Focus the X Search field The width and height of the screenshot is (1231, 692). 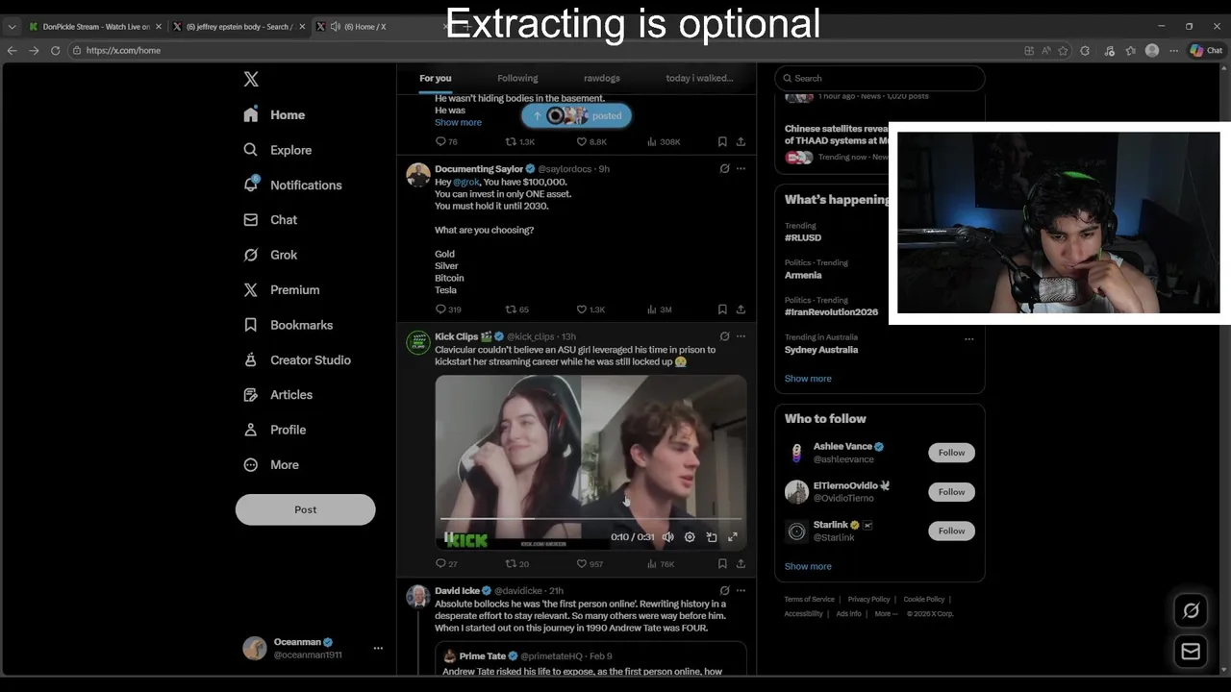[880, 78]
